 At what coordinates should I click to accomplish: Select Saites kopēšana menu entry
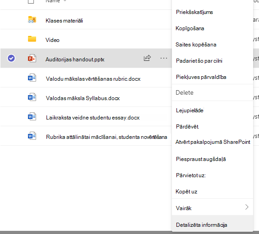point(196,45)
